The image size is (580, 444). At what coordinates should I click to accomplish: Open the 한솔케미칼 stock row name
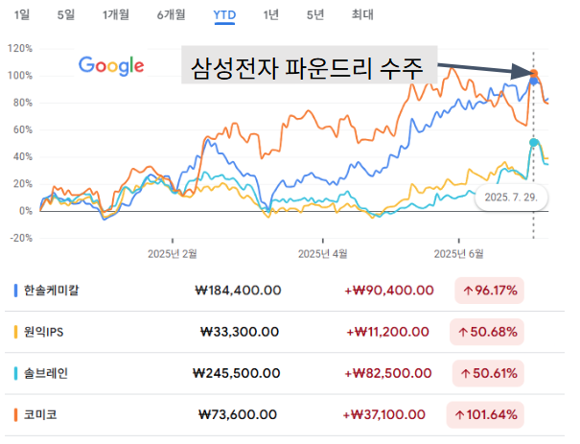point(52,291)
